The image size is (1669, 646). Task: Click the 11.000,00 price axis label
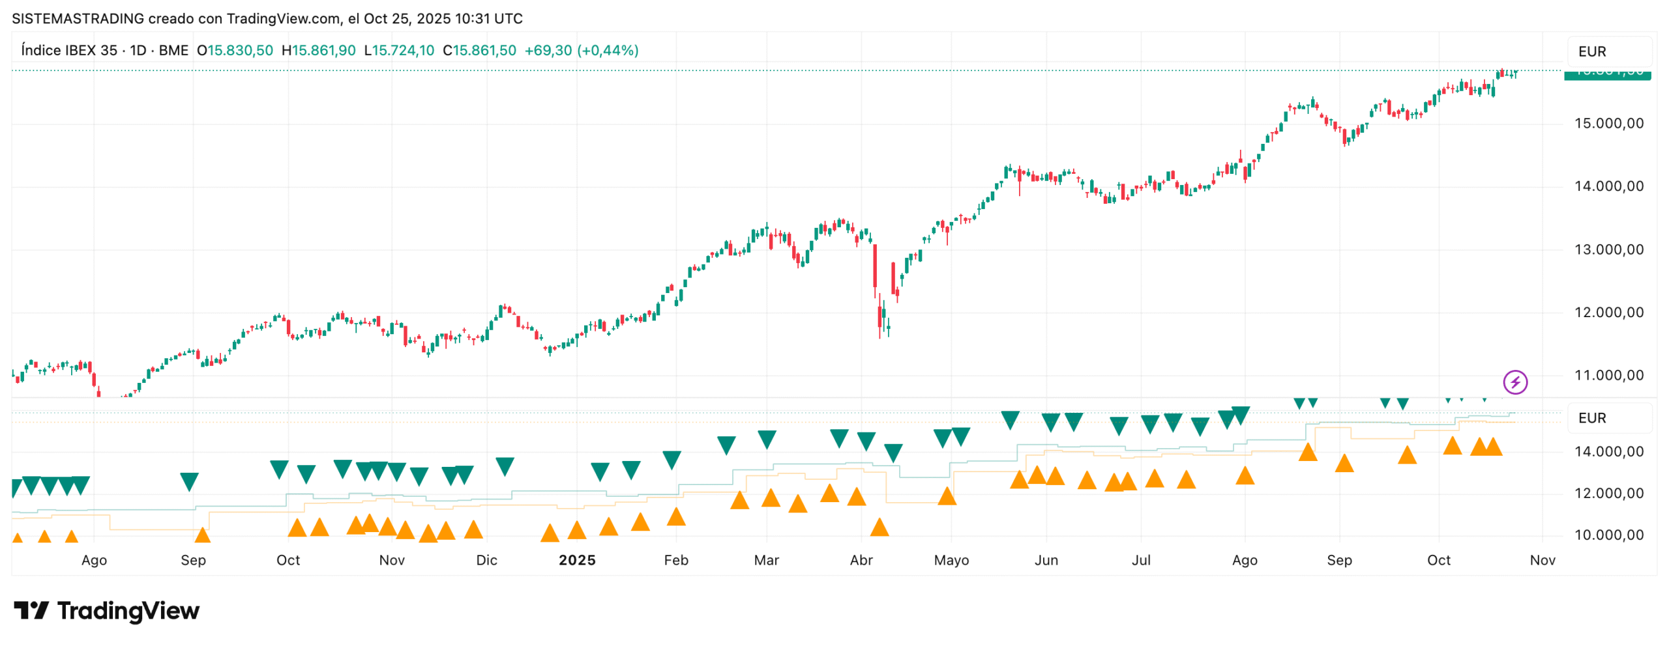1608,375
